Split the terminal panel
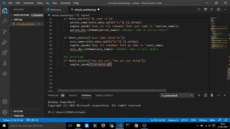 [x=206, y=95]
